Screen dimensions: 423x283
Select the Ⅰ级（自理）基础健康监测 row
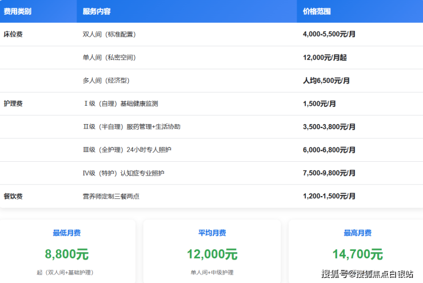pyautogui.click(x=121, y=103)
